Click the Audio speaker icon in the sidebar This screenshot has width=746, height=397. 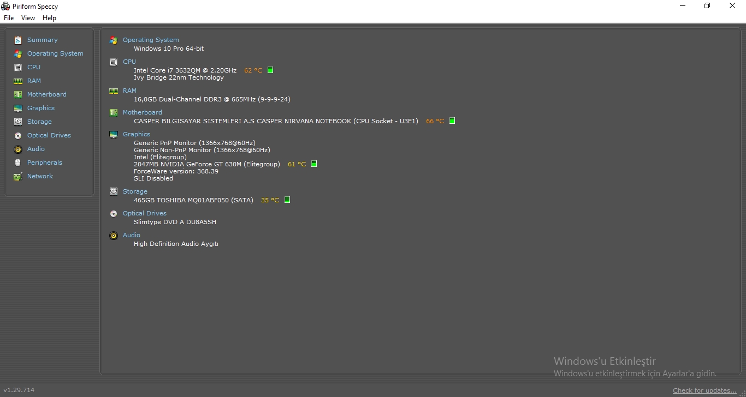coord(18,149)
